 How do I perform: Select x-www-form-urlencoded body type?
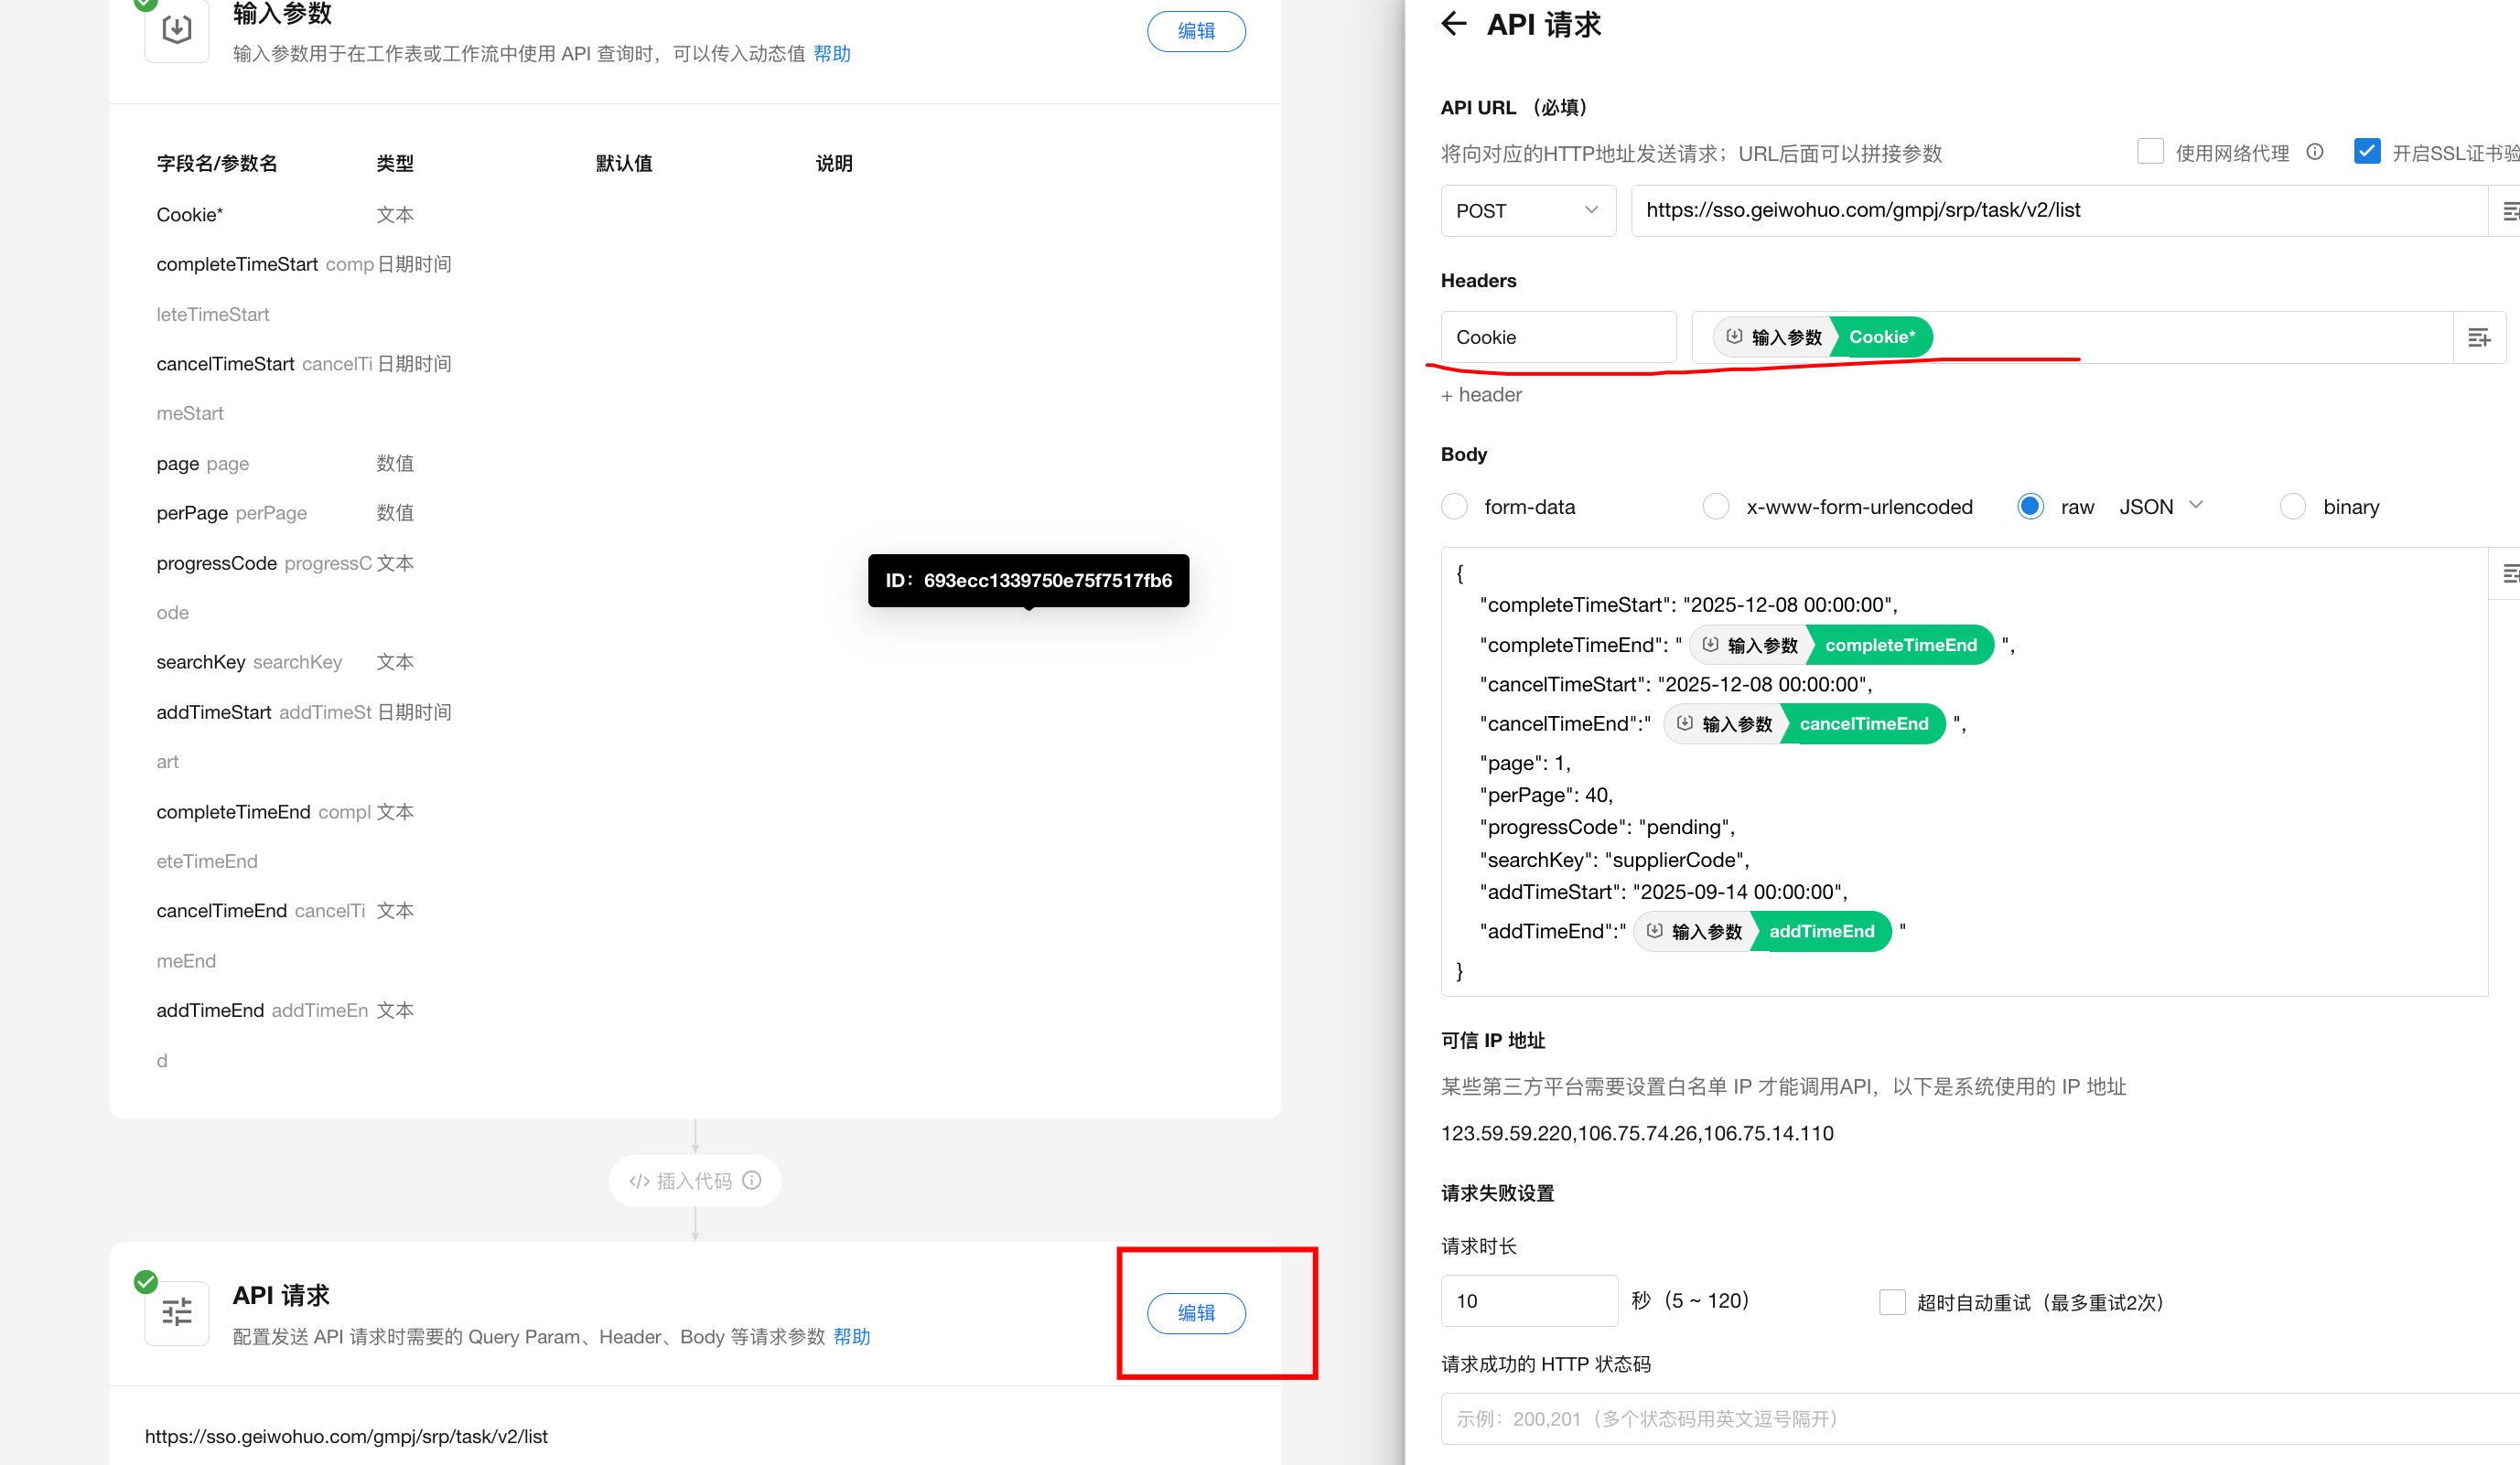[1716, 507]
